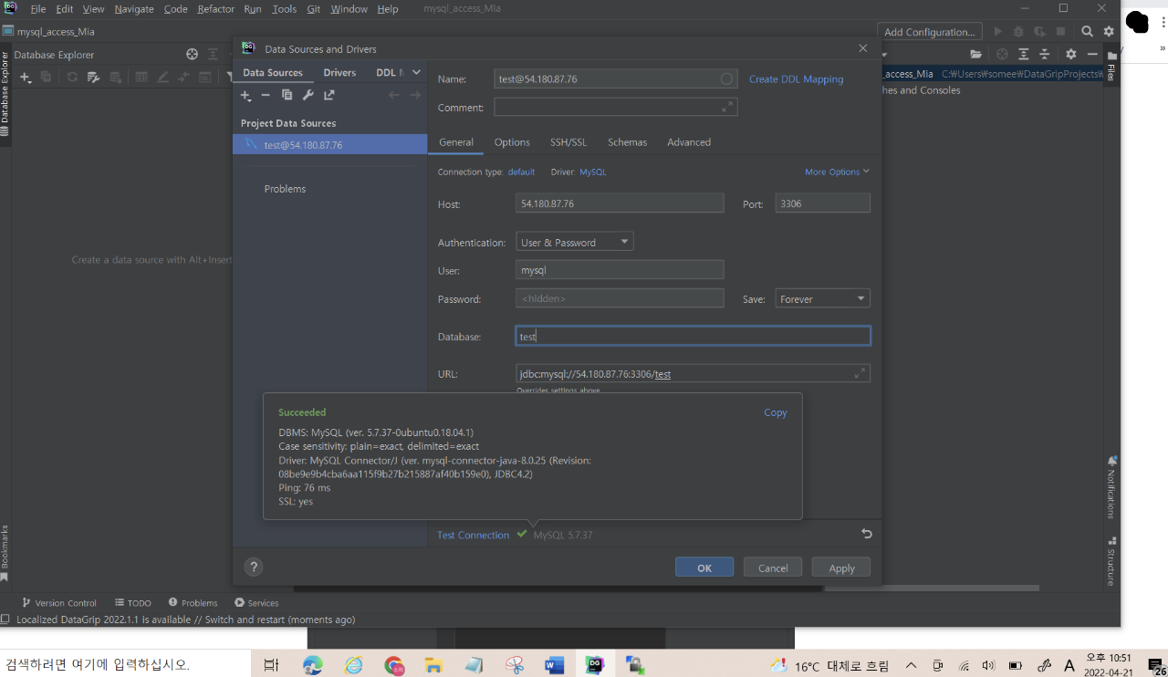This screenshot has width=1168, height=677.
Task: Click the Password hidden field
Action: [x=620, y=298]
